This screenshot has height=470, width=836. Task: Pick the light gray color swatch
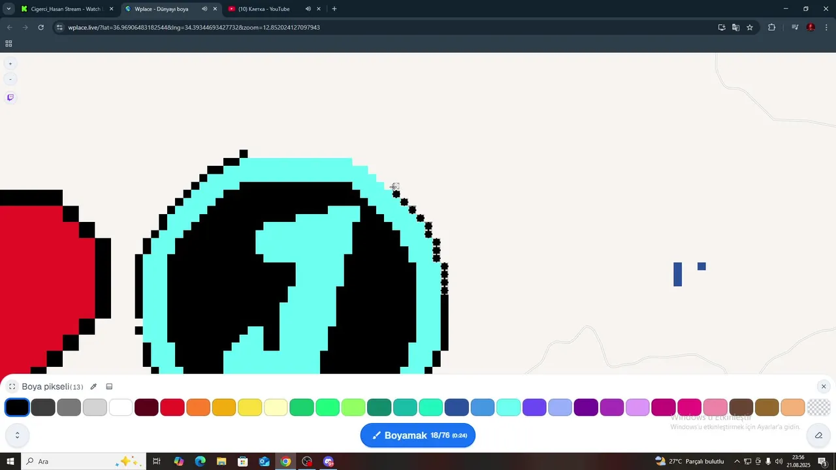click(x=95, y=407)
